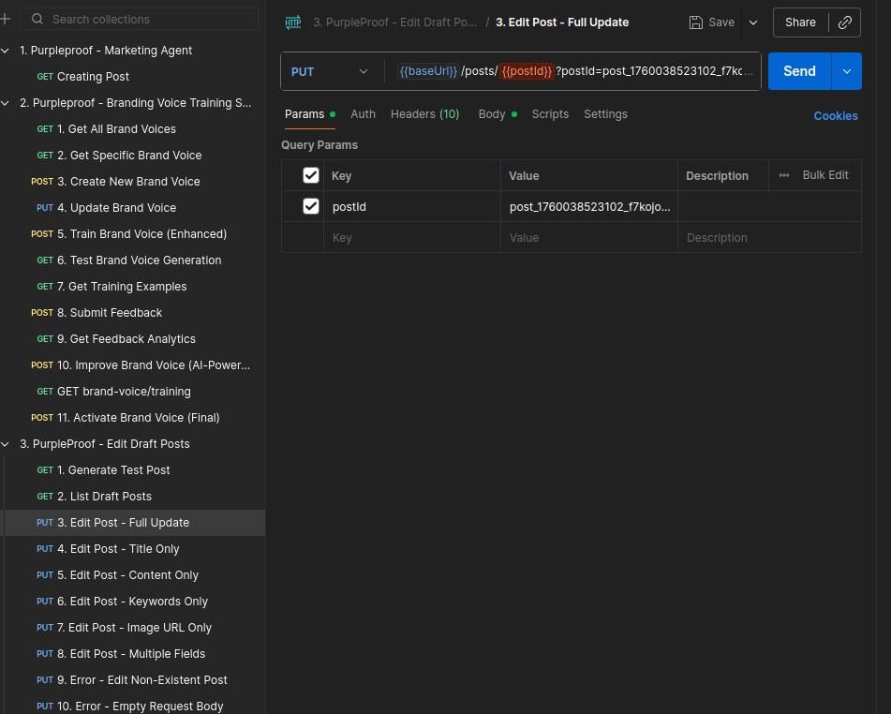Click the Save disk icon
The height and width of the screenshot is (714, 891).
coord(695,22)
